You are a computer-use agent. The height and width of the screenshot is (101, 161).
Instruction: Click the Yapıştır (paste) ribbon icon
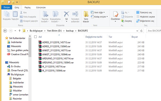tap(15, 14)
